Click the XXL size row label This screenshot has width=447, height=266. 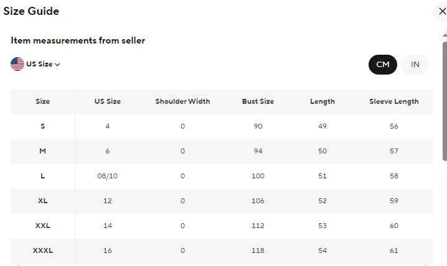point(43,226)
